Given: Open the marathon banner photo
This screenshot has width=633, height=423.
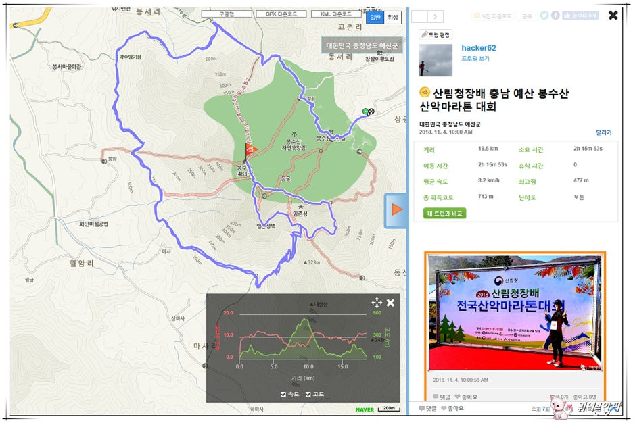Looking at the screenshot, I should pos(515,312).
